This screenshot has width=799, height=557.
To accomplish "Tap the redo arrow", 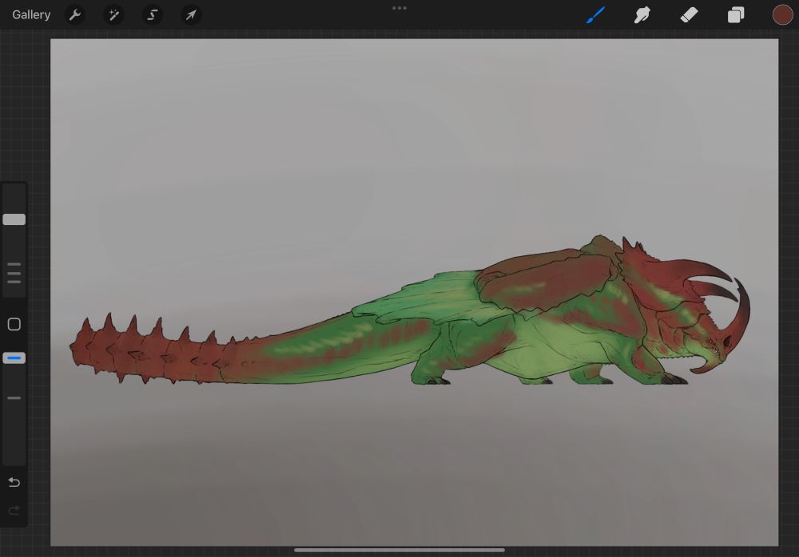I will [14, 510].
